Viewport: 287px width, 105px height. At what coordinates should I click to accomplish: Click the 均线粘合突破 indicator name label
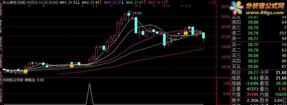coord(13,80)
